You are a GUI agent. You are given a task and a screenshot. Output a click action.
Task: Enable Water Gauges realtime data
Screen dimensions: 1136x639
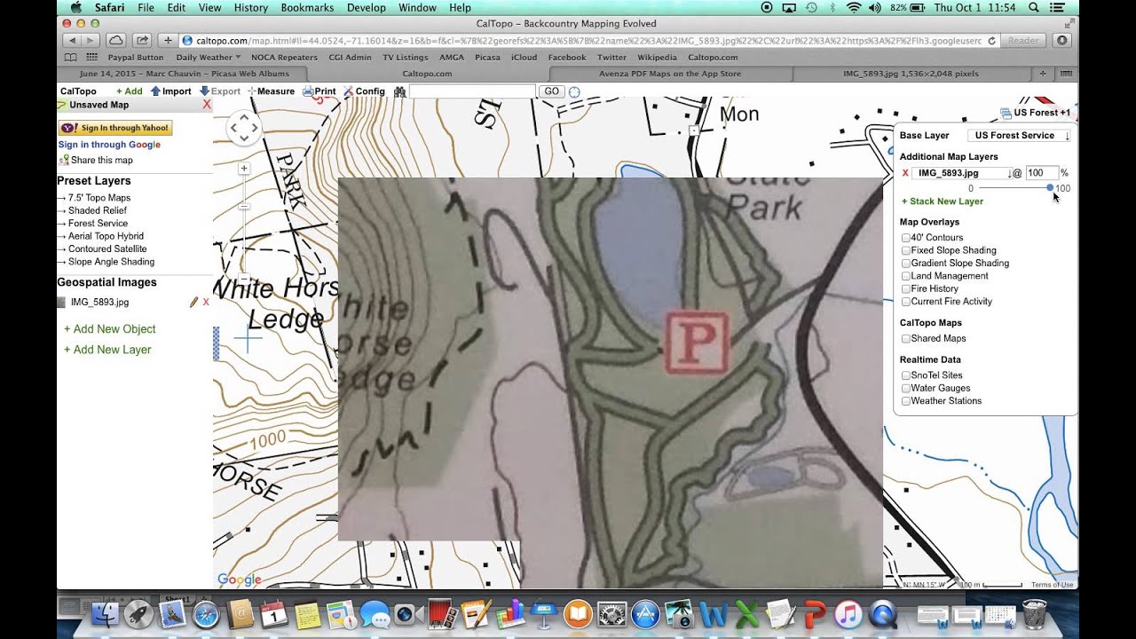[x=906, y=389]
